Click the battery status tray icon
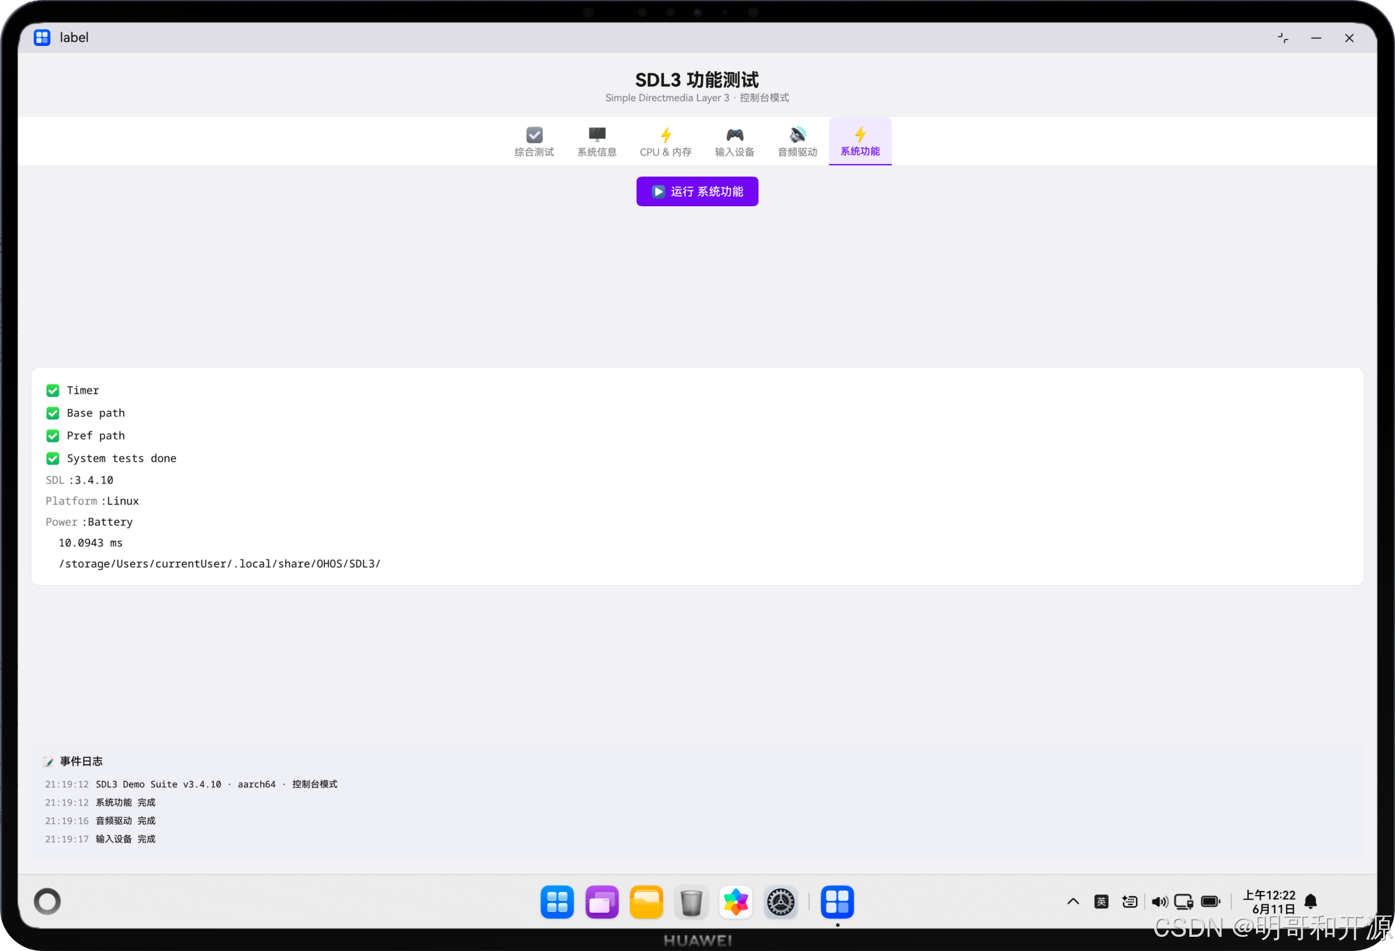This screenshot has height=951, width=1395. tap(1211, 901)
